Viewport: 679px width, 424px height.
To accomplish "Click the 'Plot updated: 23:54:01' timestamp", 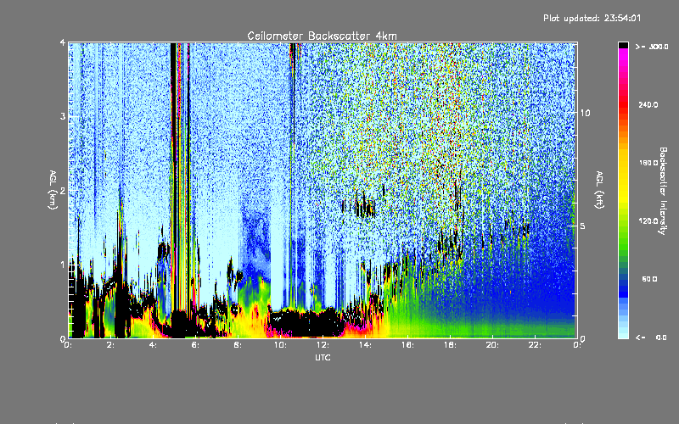I will [x=592, y=18].
